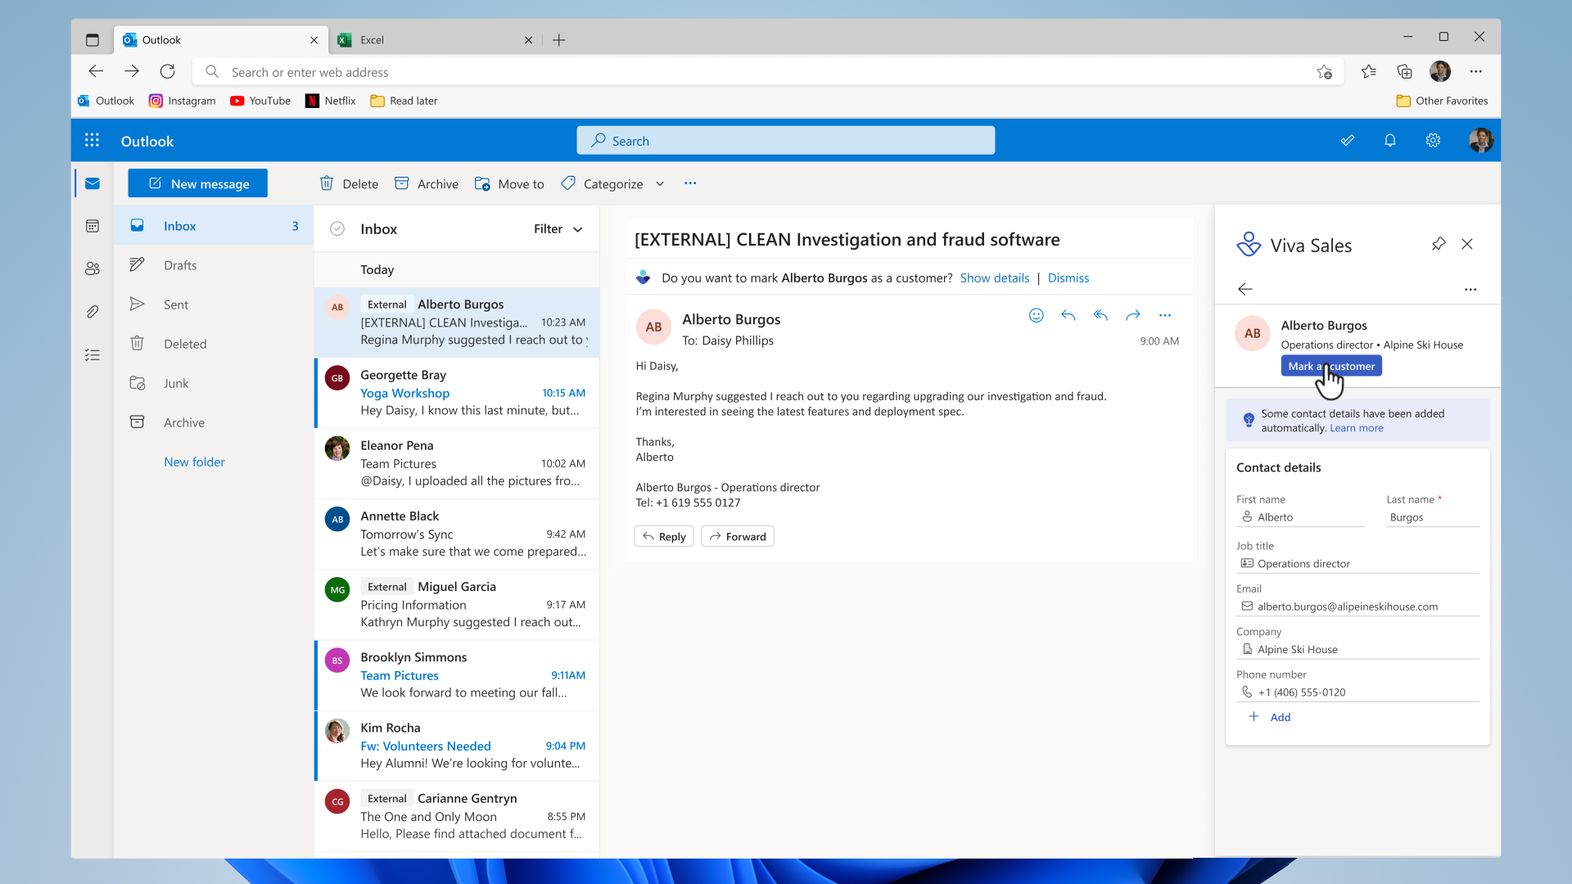Click the Outlook search box
1572x884 pixels.
click(785, 141)
